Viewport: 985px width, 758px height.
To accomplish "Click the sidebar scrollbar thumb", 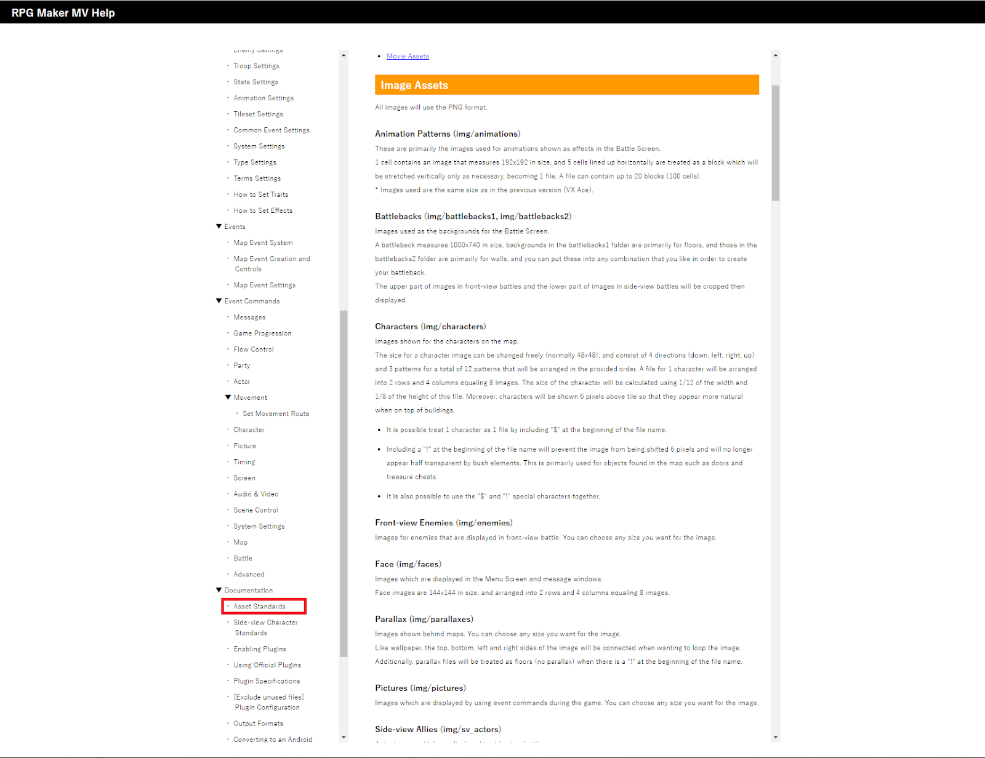I will (x=344, y=484).
